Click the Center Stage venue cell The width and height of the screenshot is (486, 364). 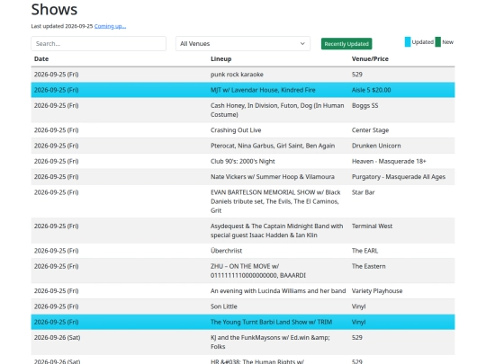pyautogui.click(x=370, y=130)
